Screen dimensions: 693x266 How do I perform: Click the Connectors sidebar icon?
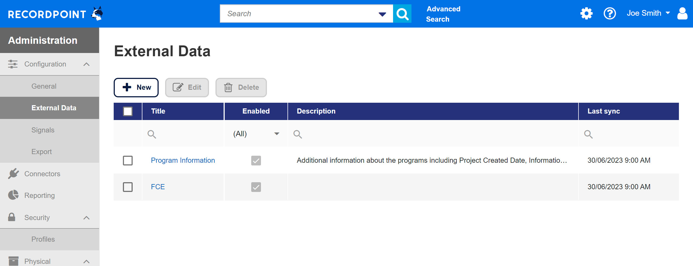(x=13, y=174)
